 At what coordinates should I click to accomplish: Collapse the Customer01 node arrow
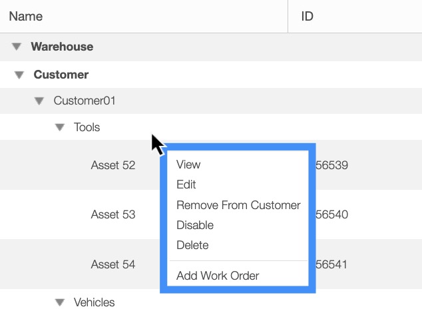[x=39, y=101]
